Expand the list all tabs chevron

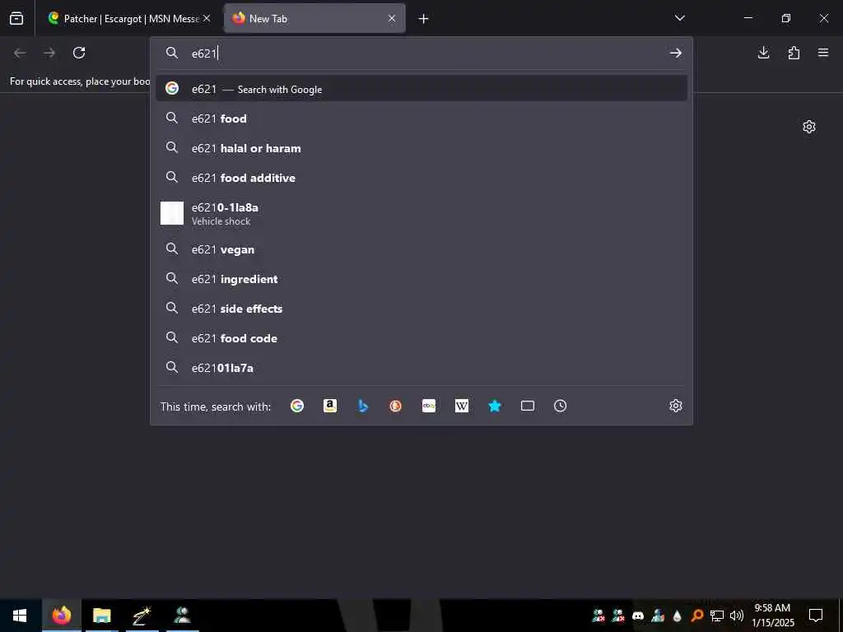pyautogui.click(x=679, y=18)
